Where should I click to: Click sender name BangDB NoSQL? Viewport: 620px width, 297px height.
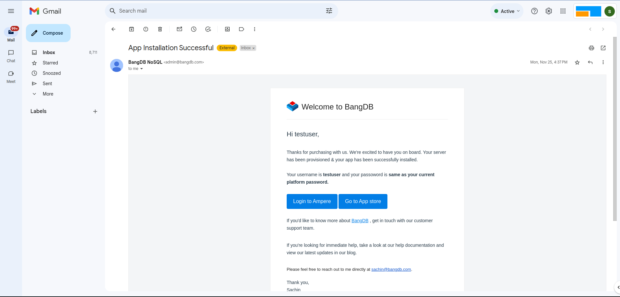click(145, 62)
